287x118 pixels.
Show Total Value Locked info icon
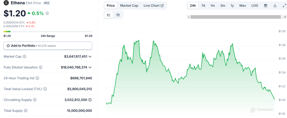tap(45, 89)
